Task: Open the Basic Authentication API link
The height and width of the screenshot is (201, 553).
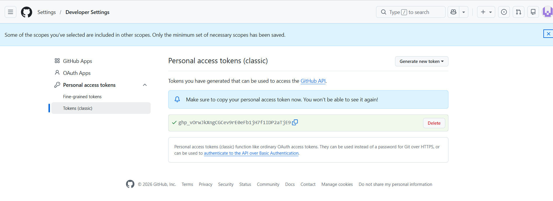Action: pyautogui.click(x=251, y=153)
